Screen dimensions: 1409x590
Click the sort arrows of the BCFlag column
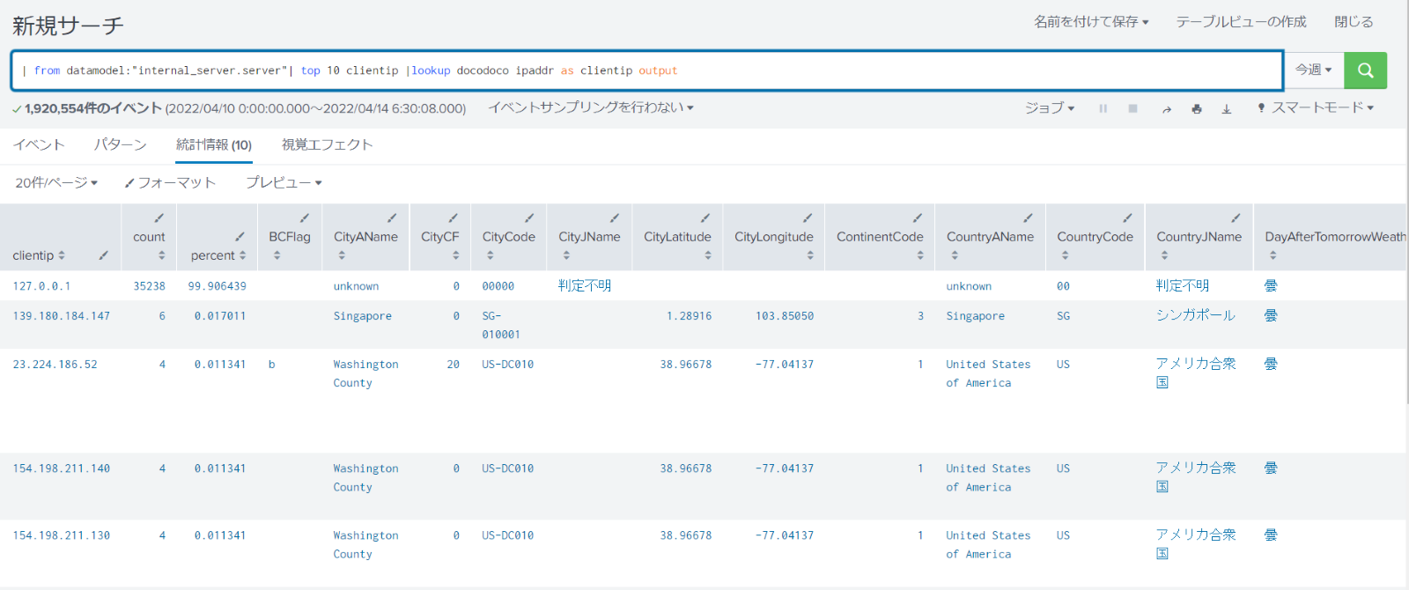tap(277, 255)
